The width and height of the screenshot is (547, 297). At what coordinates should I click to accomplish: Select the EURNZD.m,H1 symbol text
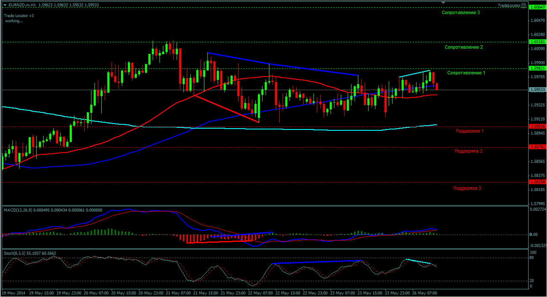[x=22, y=5]
